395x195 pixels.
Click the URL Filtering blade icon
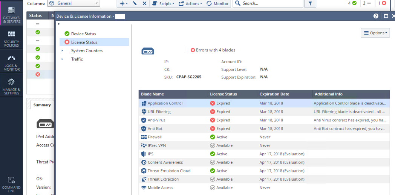click(144, 112)
